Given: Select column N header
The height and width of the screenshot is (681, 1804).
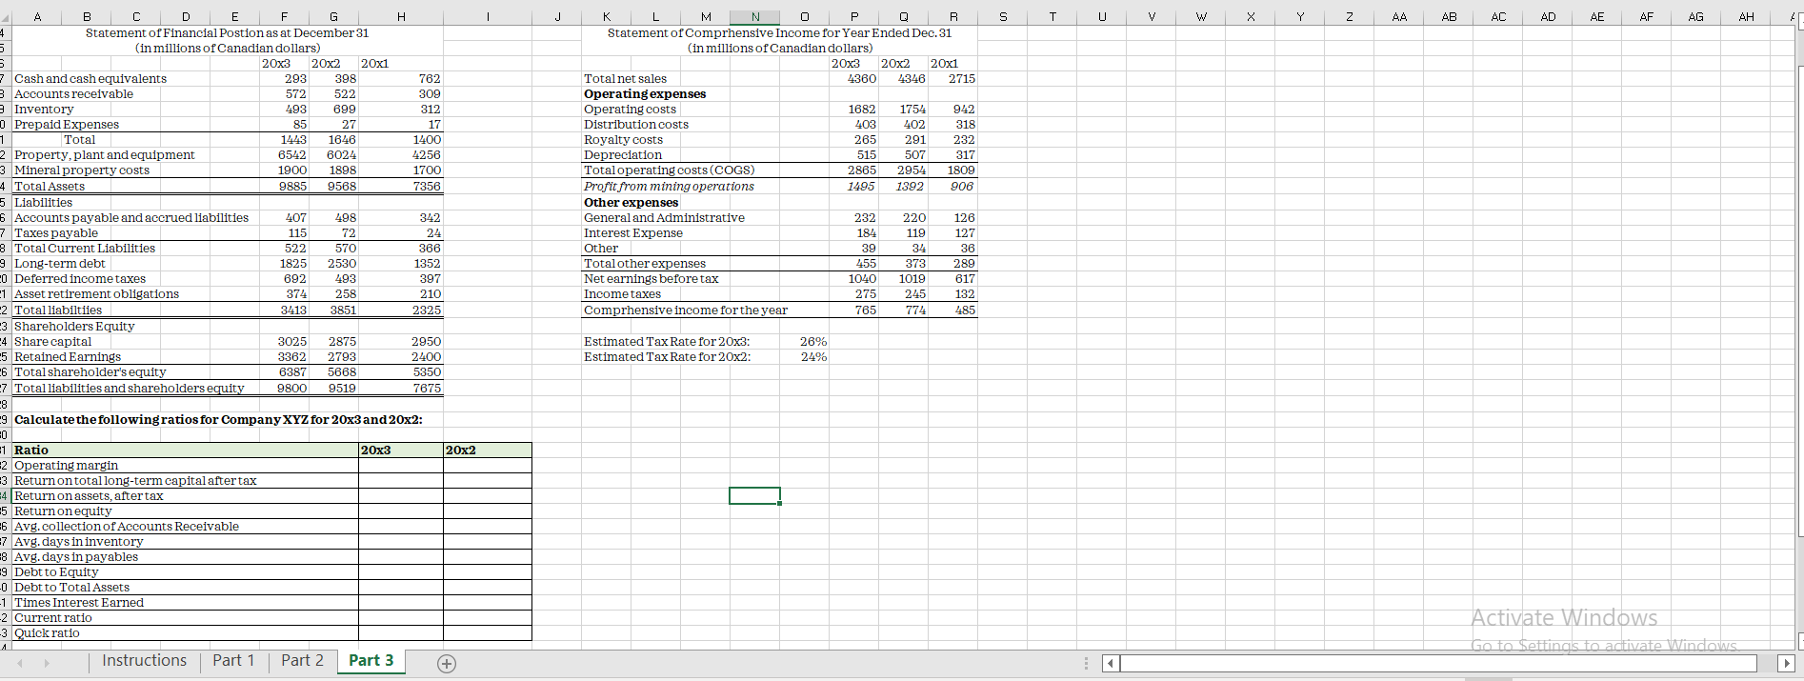Looking at the screenshot, I should 755,16.
